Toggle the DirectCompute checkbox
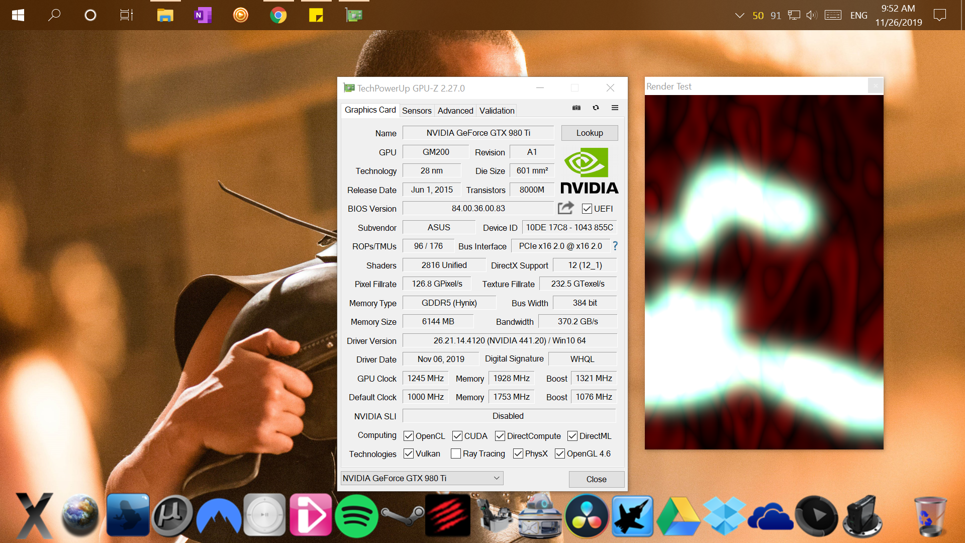The image size is (965, 543). click(x=500, y=436)
